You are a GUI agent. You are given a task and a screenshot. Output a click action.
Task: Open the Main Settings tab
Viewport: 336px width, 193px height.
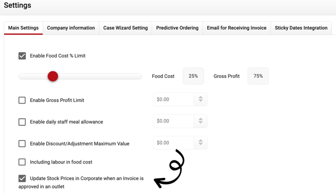click(24, 28)
